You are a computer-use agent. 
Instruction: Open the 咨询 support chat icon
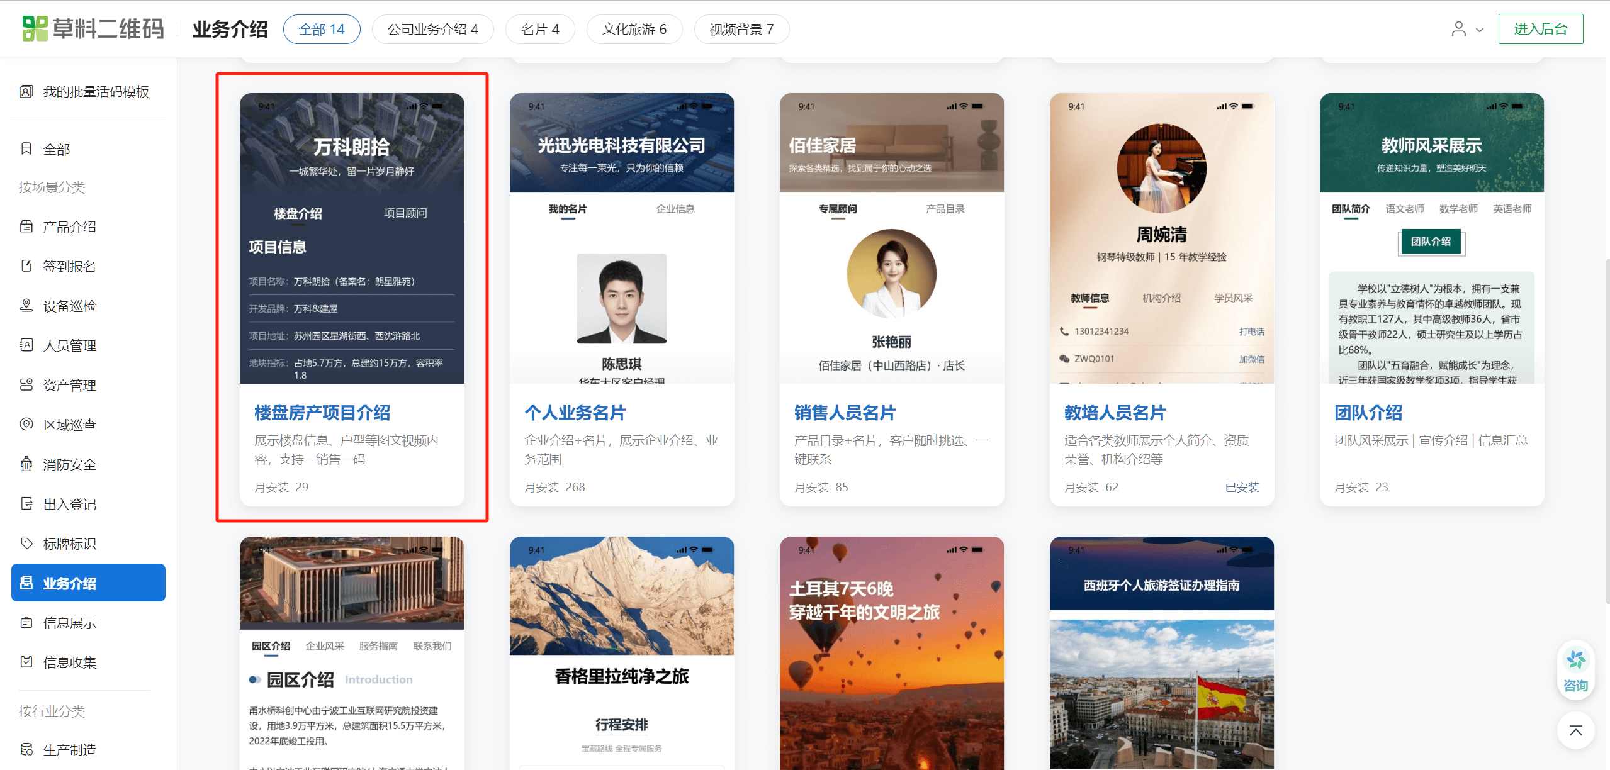coord(1575,661)
